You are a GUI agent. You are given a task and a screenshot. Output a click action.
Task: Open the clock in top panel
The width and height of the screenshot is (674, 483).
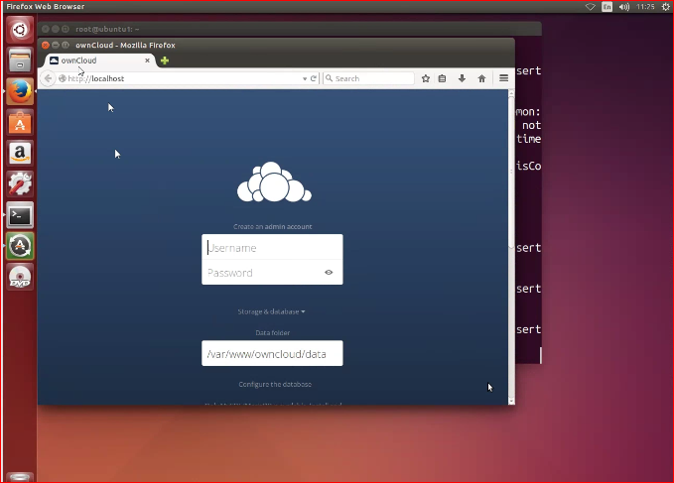point(645,6)
